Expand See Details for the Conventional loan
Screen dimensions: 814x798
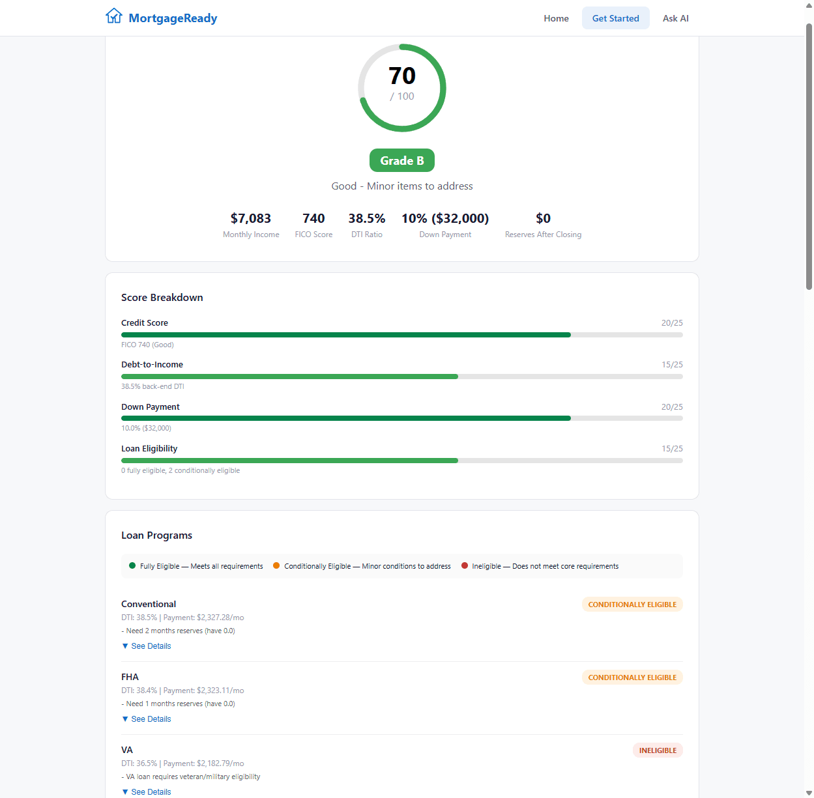tap(151, 646)
